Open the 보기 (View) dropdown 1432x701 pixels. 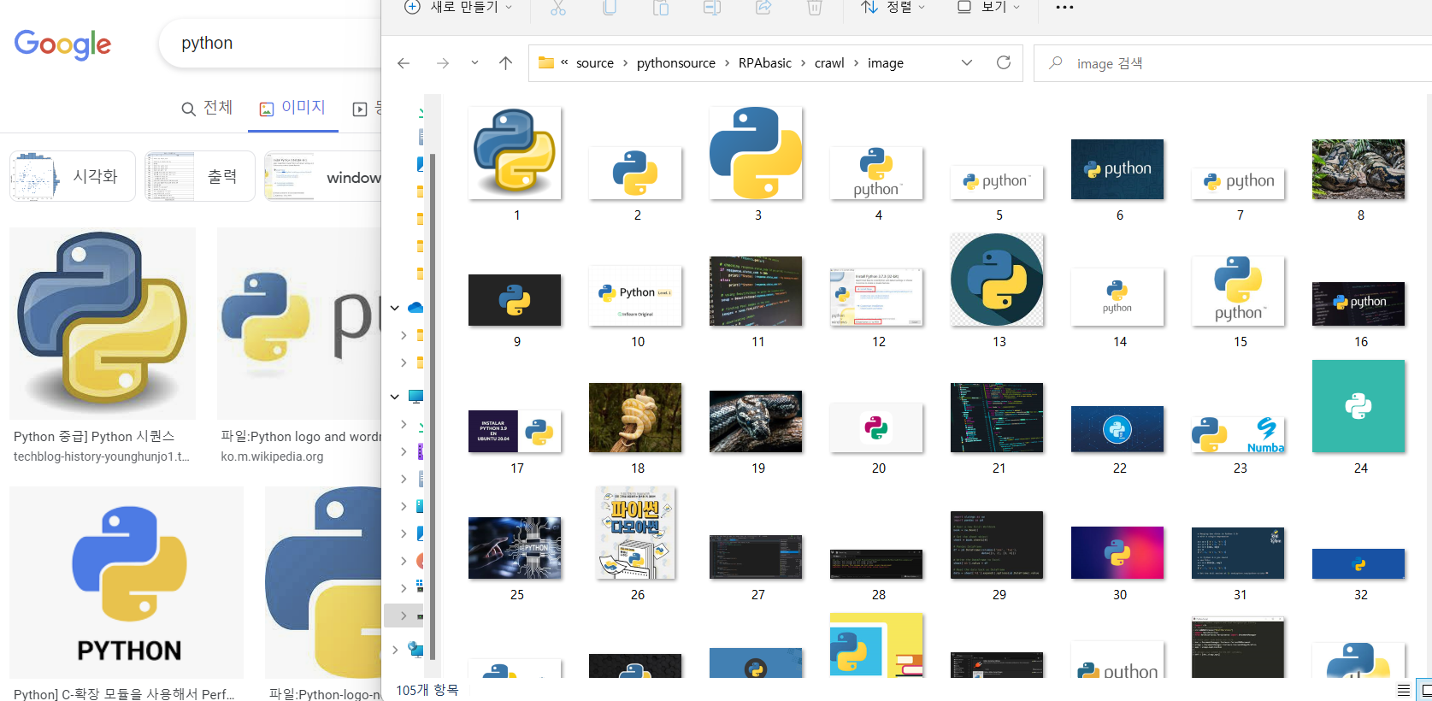click(x=988, y=8)
